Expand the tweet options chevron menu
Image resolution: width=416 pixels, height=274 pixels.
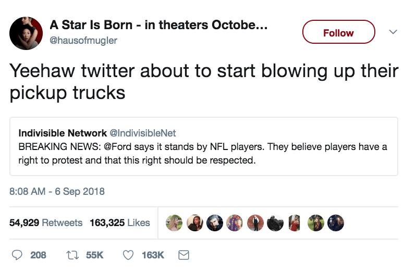point(394,32)
